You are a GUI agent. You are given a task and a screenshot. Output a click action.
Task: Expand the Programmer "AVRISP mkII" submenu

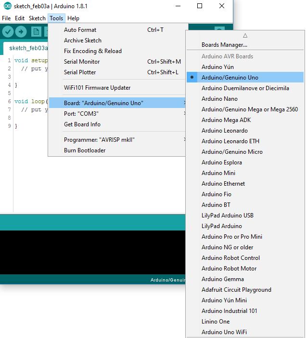pyautogui.click(x=117, y=140)
